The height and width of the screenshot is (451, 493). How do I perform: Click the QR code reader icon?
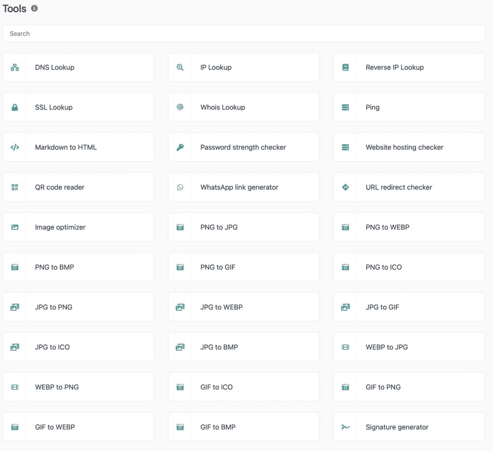coord(15,187)
